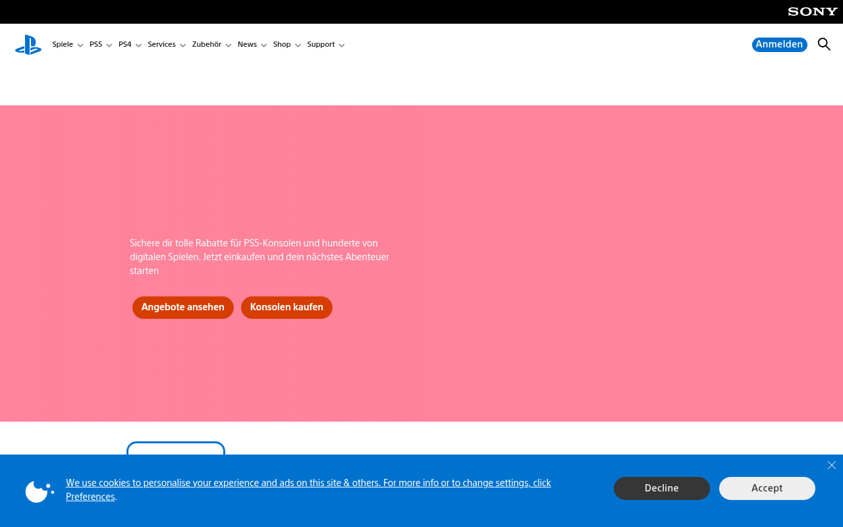Image resolution: width=843 pixels, height=527 pixels.
Task: Open the Zubehör menu
Action: [212, 45]
